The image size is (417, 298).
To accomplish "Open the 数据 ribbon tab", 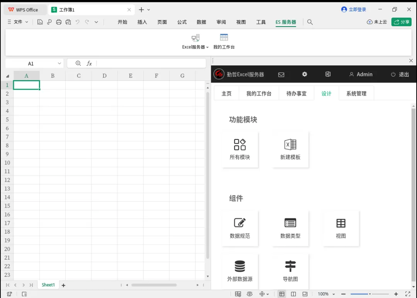I will point(201,22).
